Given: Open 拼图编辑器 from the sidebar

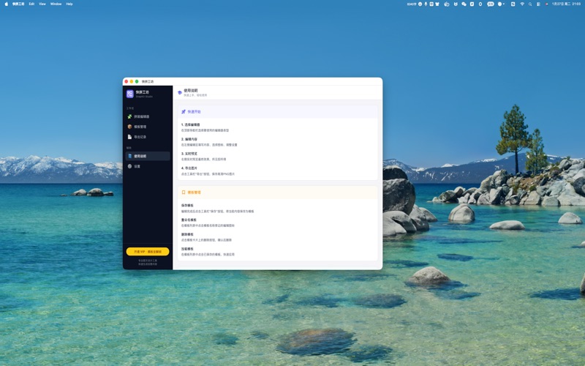Looking at the screenshot, I should [141, 116].
